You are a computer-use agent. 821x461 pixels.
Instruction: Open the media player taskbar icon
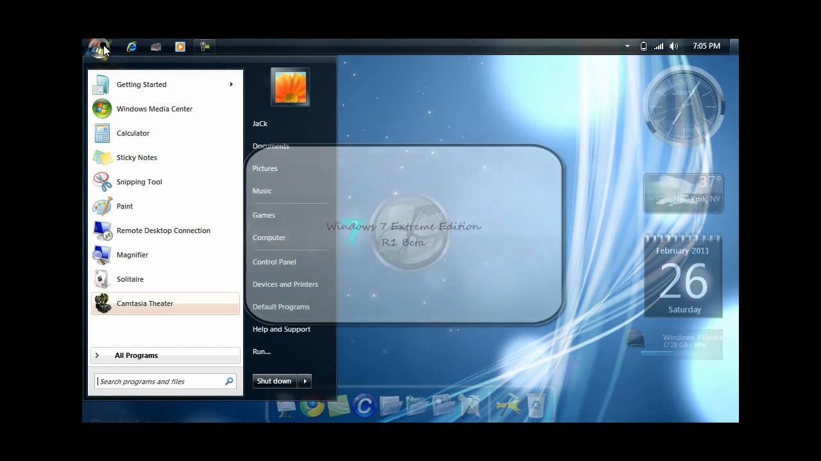(180, 47)
